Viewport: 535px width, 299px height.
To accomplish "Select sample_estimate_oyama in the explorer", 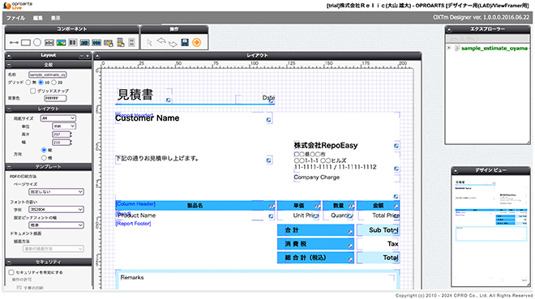I will pos(494,49).
